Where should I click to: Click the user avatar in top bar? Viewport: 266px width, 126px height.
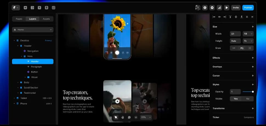click(198, 8)
